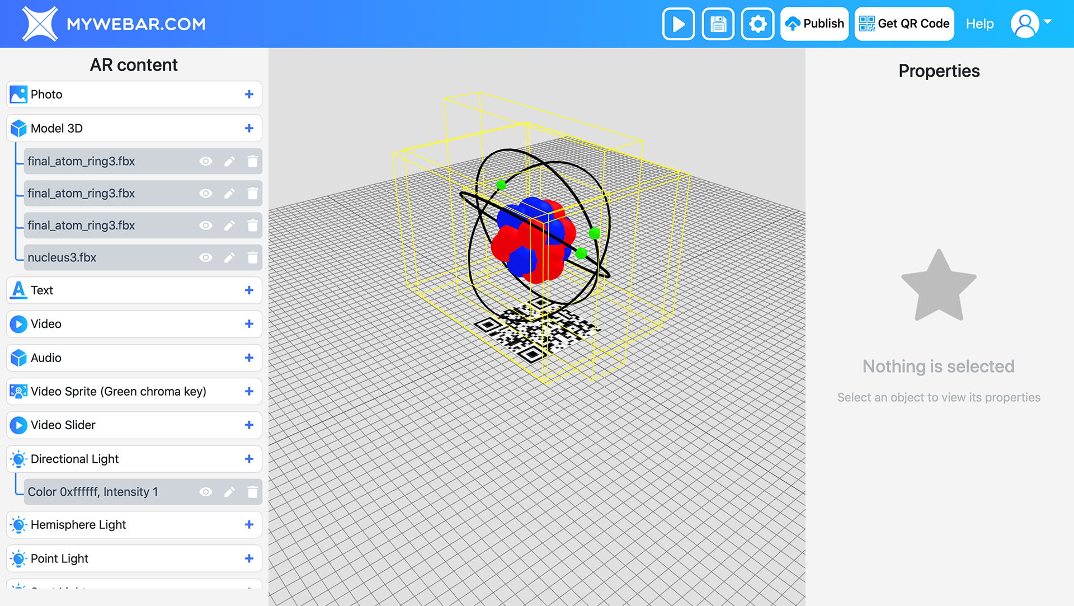Add a new Text item with plus icon
The width and height of the screenshot is (1074, 606).
[x=249, y=290]
